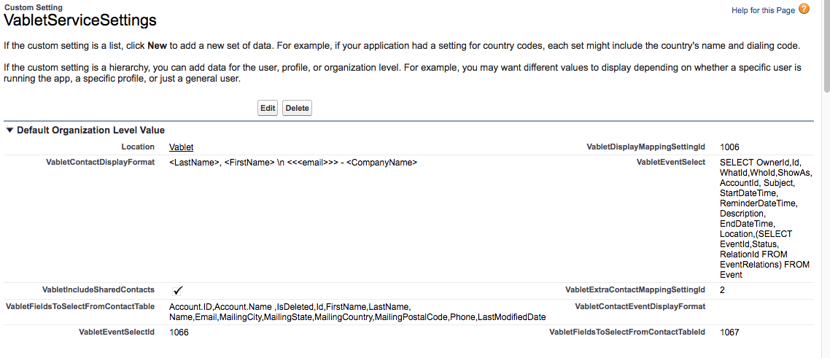The image size is (830, 358).
Task: Click the value 1006
Action: click(x=729, y=147)
